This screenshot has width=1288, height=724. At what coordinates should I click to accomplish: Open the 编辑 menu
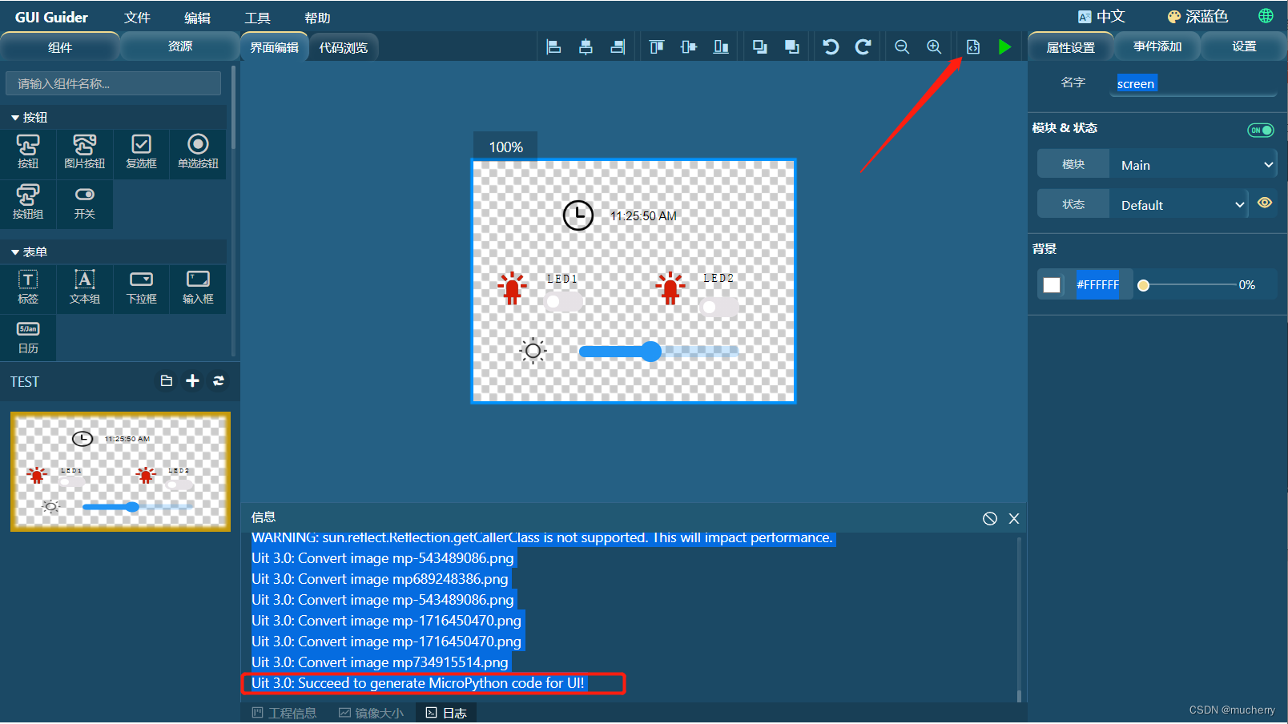pos(197,18)
